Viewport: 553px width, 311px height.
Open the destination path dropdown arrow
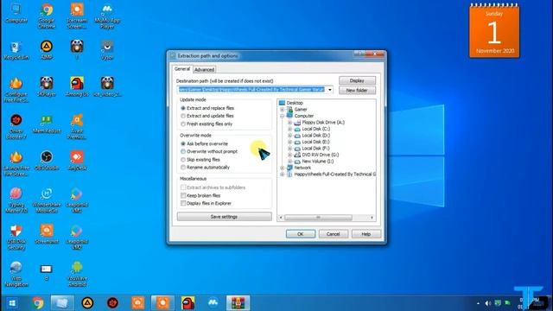[x=329, y=90]
